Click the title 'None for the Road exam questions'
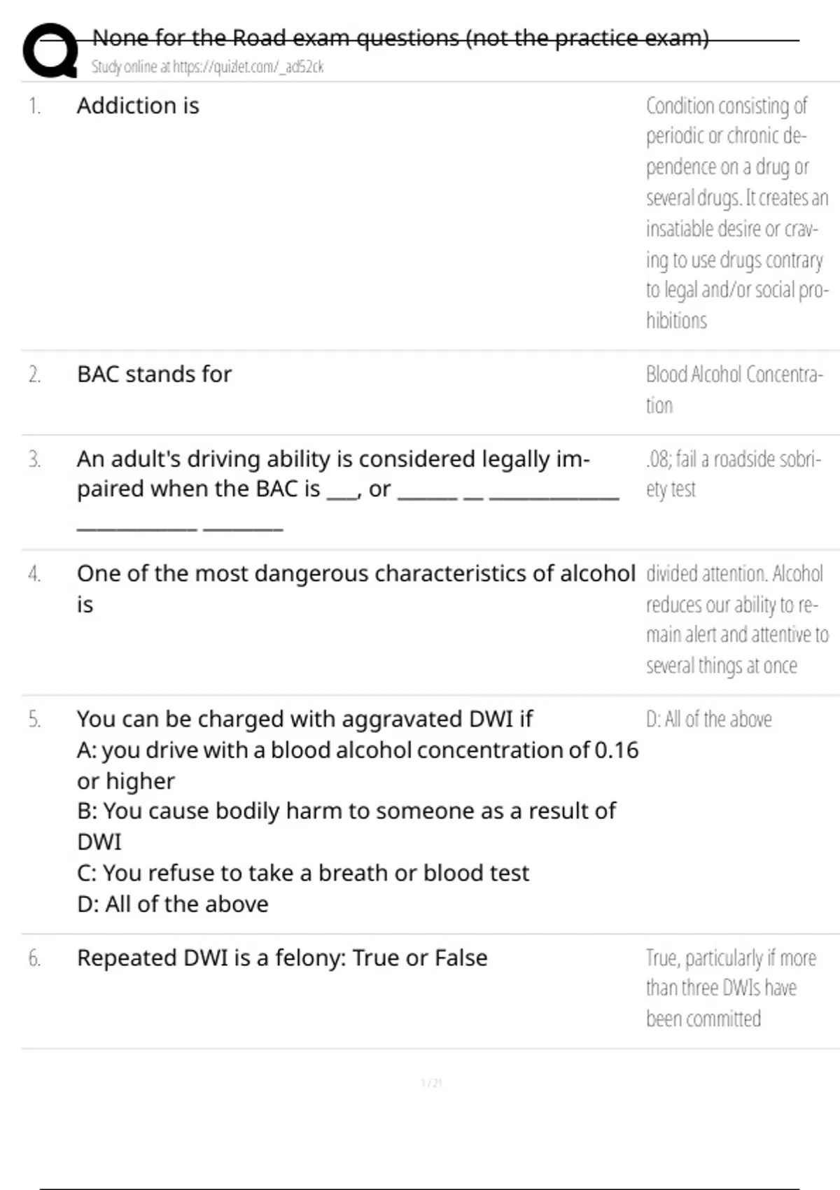 [x=400, y=38]
